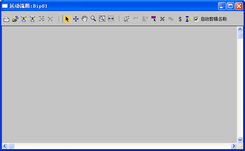Maximize the 运动流图 window
245x151 pixels.
pos(230,6)
